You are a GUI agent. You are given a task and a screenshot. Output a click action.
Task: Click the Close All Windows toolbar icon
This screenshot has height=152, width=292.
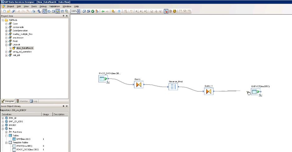pos(39,11)
